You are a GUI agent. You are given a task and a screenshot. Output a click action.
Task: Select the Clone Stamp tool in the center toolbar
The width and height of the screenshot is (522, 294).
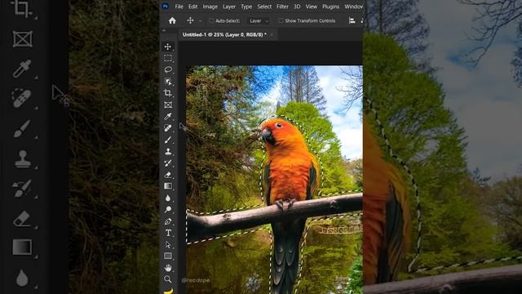pyautogui.click(x=168, y=151)
